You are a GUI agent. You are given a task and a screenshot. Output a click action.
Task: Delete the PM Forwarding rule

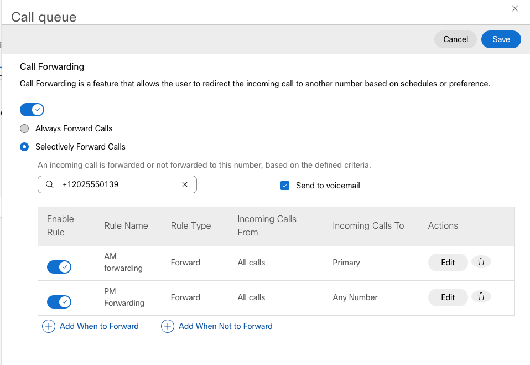[x=481, y=297]
